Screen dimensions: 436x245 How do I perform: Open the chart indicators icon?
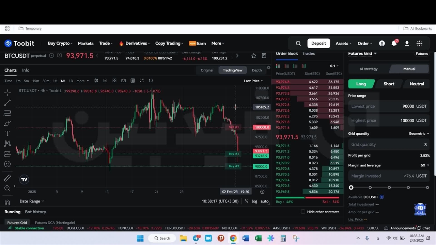[105, 81]
